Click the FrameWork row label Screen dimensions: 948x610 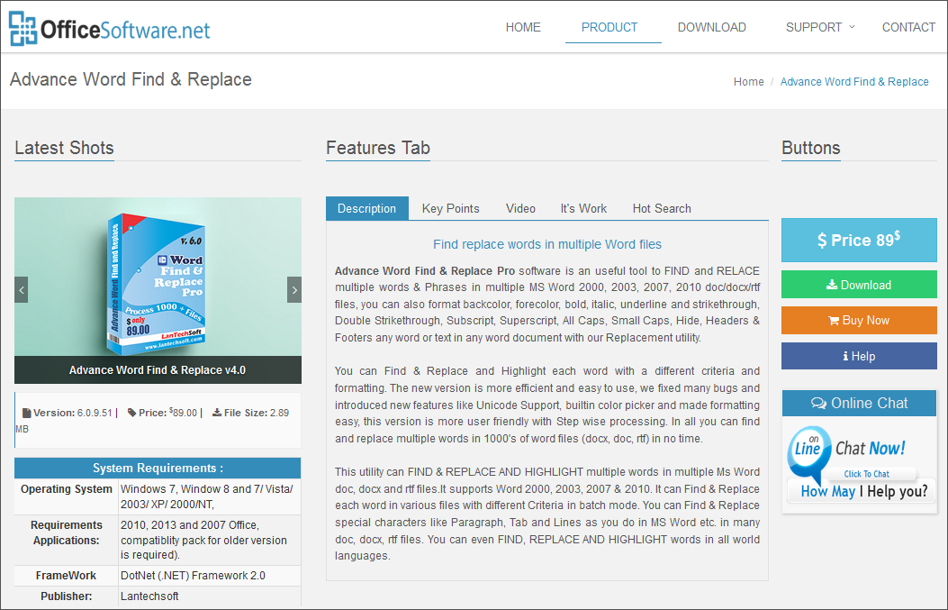66,576
